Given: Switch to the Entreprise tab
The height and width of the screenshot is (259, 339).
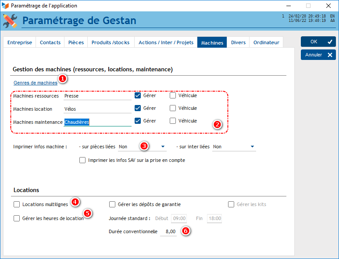Looking at the screenshot, I should click(20, 42).
